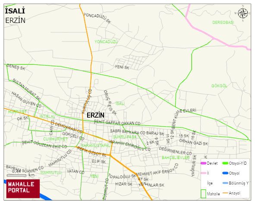
Task: Click the KURTULUŞ CD street label
Action: coord(87,101)
